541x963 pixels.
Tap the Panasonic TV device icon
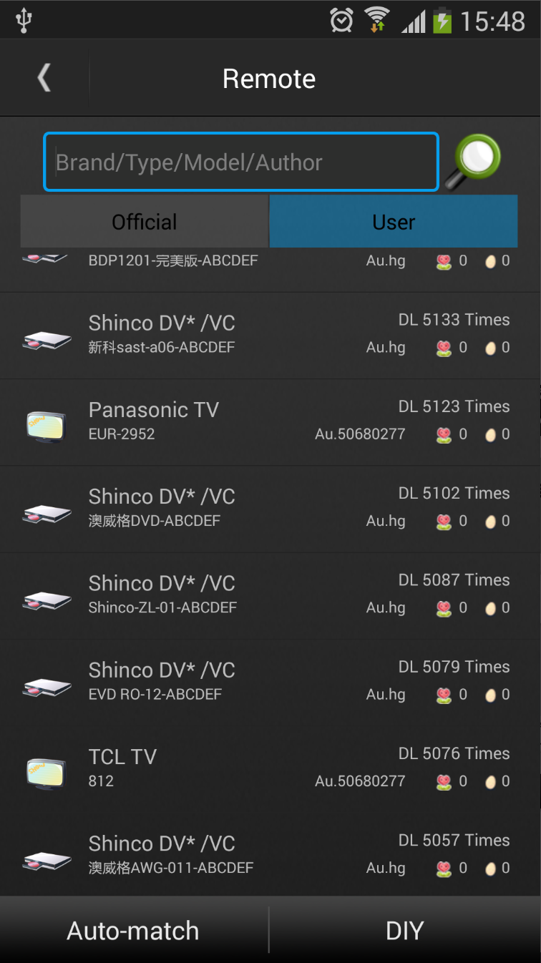coord(47,425)
